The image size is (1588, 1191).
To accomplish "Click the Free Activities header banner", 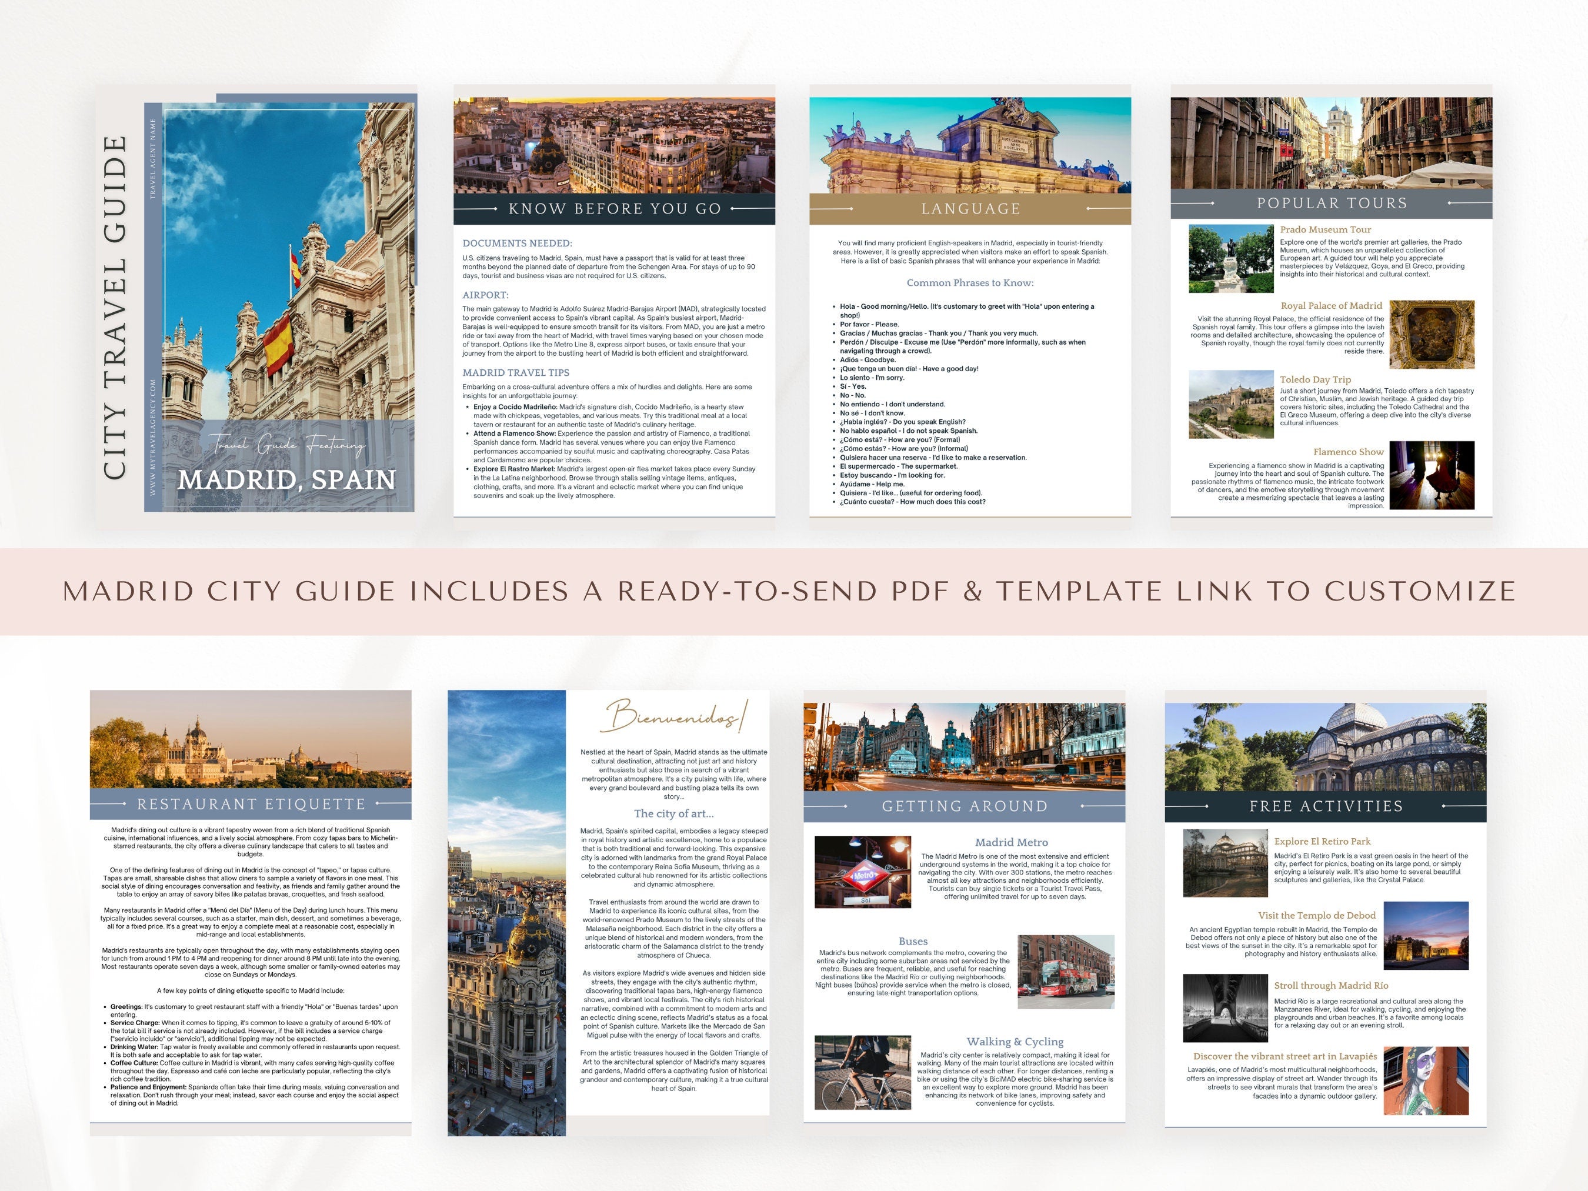I will tap(1325, 806).
